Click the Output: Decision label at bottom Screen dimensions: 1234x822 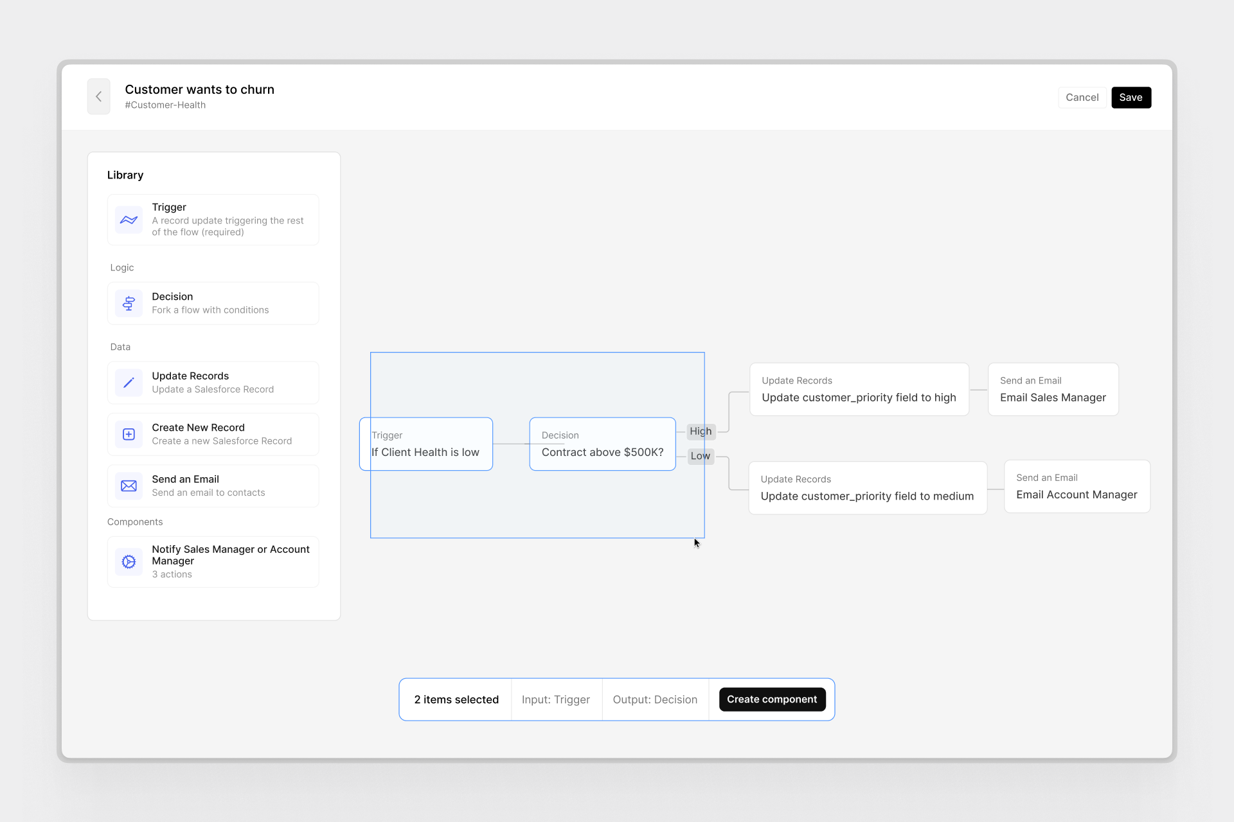[x=656, y=699]
